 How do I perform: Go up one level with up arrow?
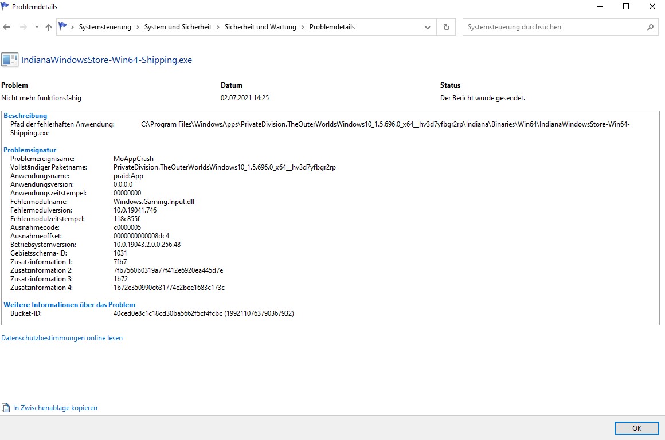click(48, 27)
